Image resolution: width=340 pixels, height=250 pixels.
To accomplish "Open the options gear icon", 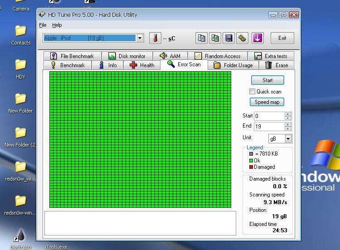I will [243, 38].
